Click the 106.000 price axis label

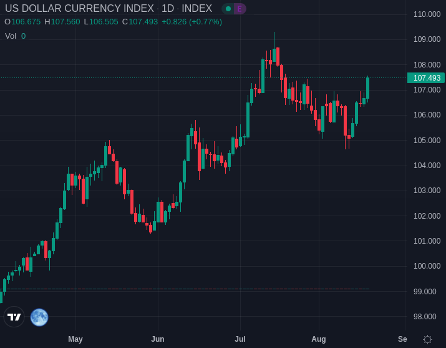coord(427,115)
